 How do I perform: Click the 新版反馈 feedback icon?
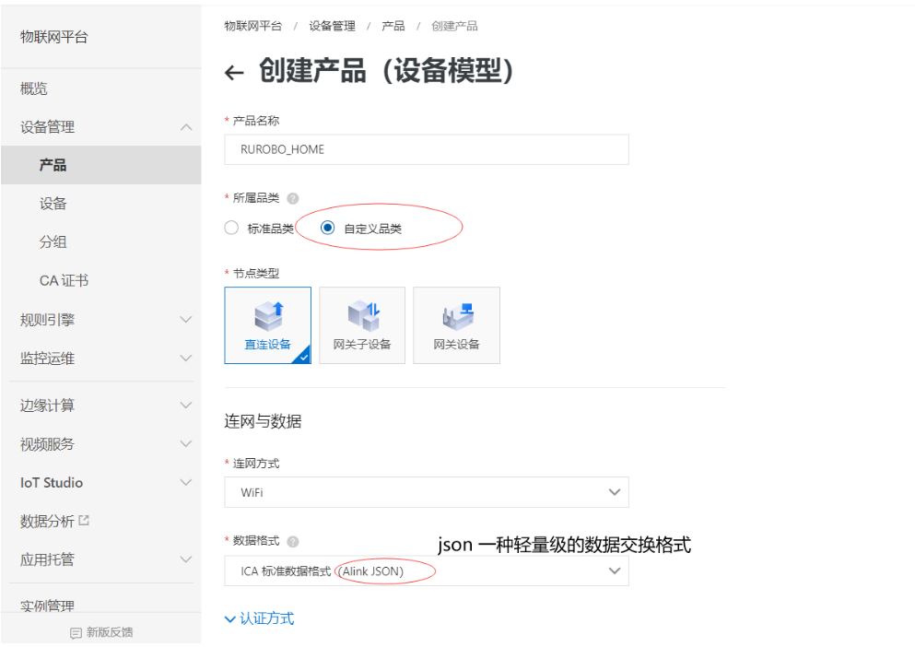click(x=76, y=633)
